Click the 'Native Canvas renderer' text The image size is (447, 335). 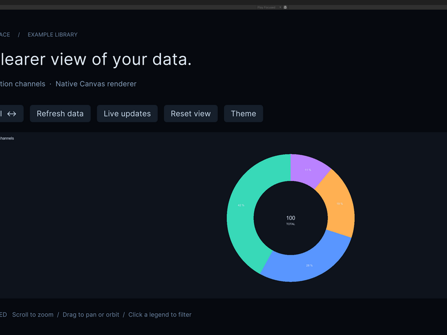tap(96, 84)
